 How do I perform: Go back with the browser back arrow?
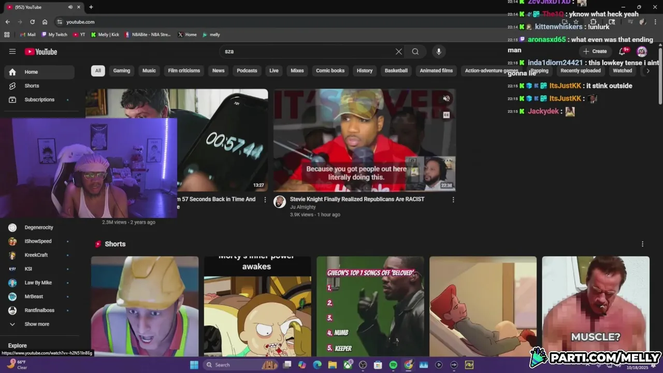tap(7, 22)
